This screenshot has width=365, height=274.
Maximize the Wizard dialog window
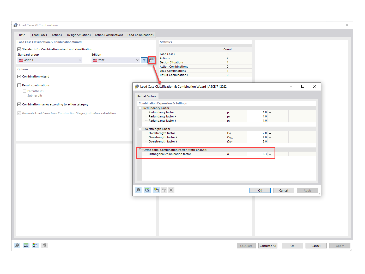[303, 86]
